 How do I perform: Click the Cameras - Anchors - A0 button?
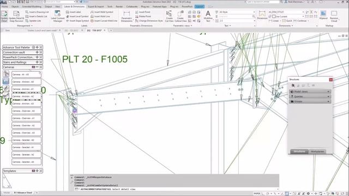pos(26,82)
